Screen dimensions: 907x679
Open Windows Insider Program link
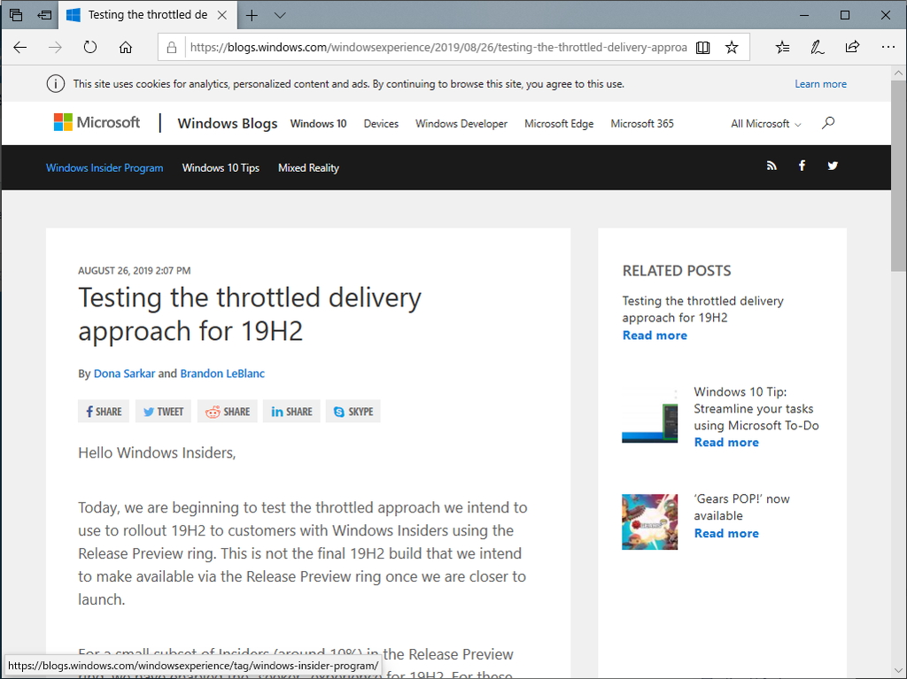(105, 167)
